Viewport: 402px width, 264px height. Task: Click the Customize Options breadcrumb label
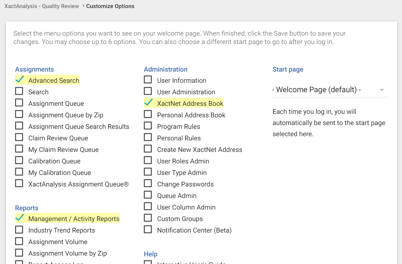(110, 6)
